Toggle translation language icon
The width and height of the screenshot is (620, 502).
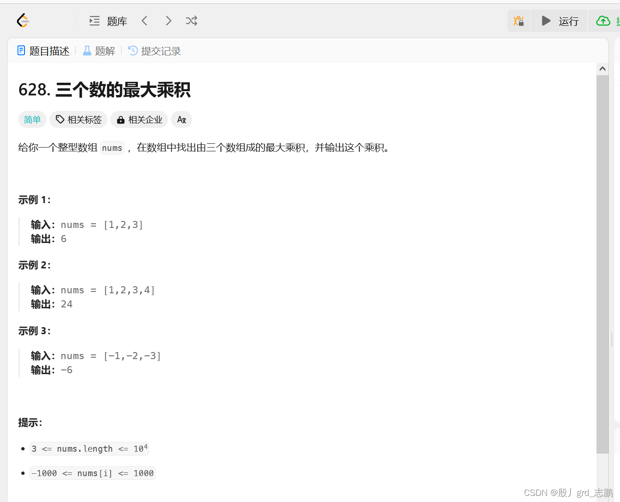(181, 119)
